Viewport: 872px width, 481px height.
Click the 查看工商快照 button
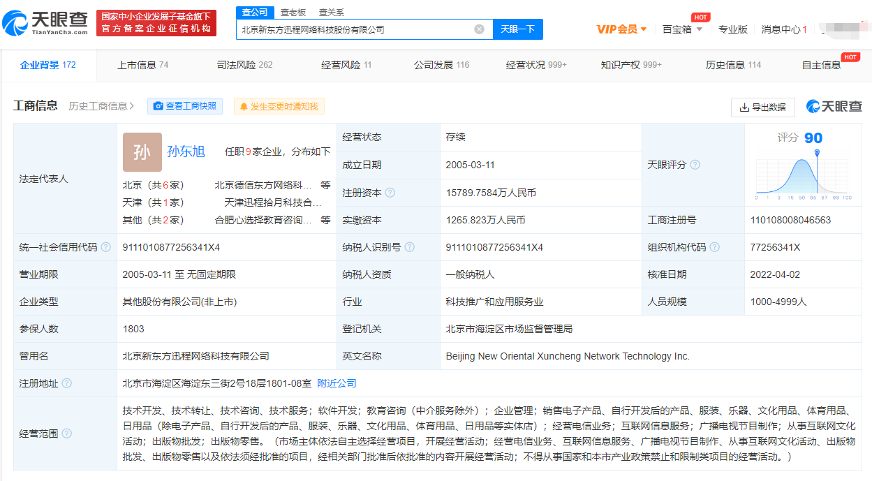click(185, 106)
